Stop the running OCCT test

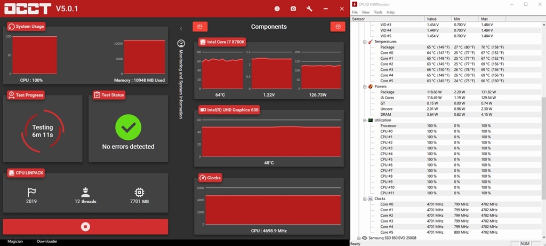click(x=85, y=226)
